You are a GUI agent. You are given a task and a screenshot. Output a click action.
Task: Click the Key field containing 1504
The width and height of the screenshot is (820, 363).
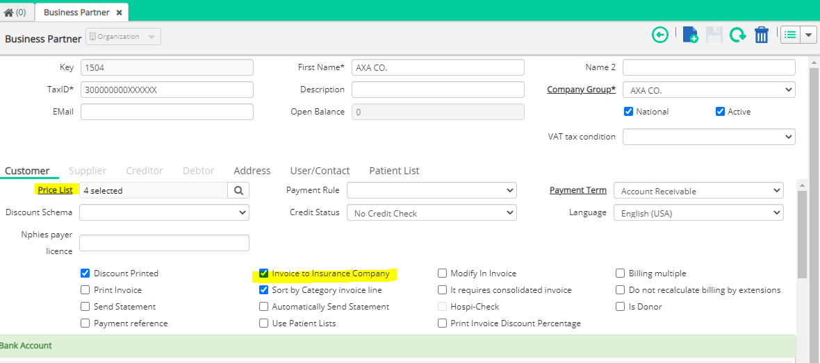167,67
